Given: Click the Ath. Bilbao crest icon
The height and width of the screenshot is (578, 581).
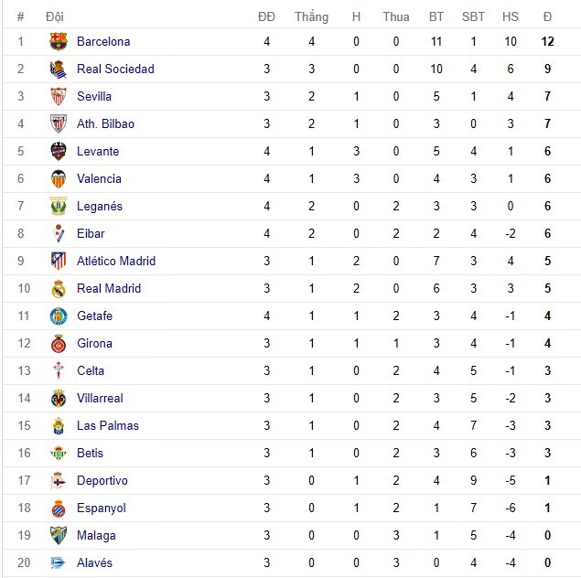Looking at the screenshot, I should click(x=59, y=123).
